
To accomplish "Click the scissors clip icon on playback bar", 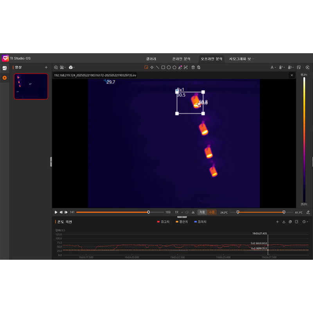I will click(x=194, y=212).
